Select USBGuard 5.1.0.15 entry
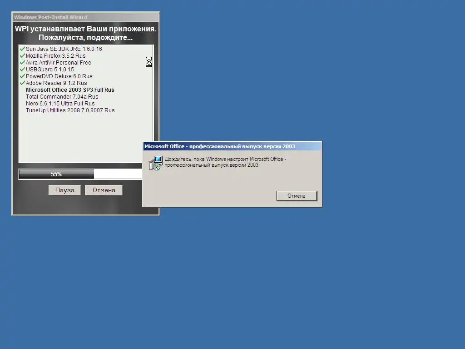The image size is (465, 349). point(50,69)
